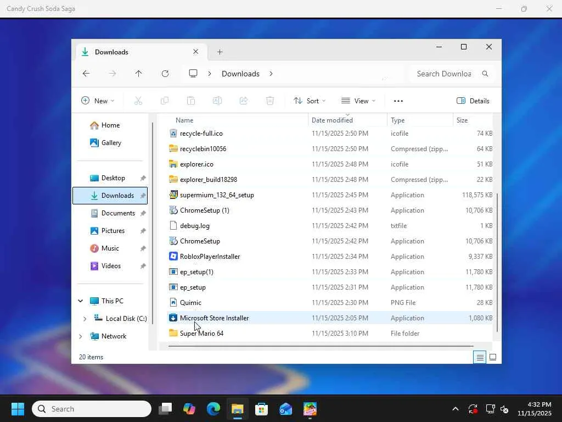
Task: Select the debug.log file
Action: click(330, 226)
